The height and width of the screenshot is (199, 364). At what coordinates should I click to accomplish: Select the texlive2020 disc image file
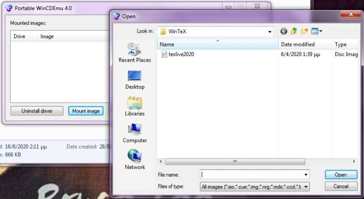178,54
